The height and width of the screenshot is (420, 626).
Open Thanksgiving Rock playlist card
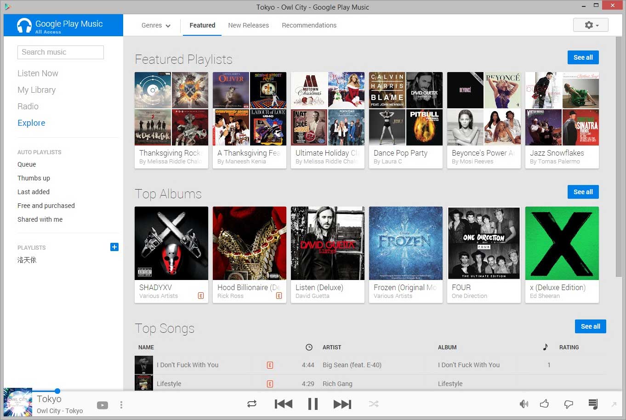171,120
